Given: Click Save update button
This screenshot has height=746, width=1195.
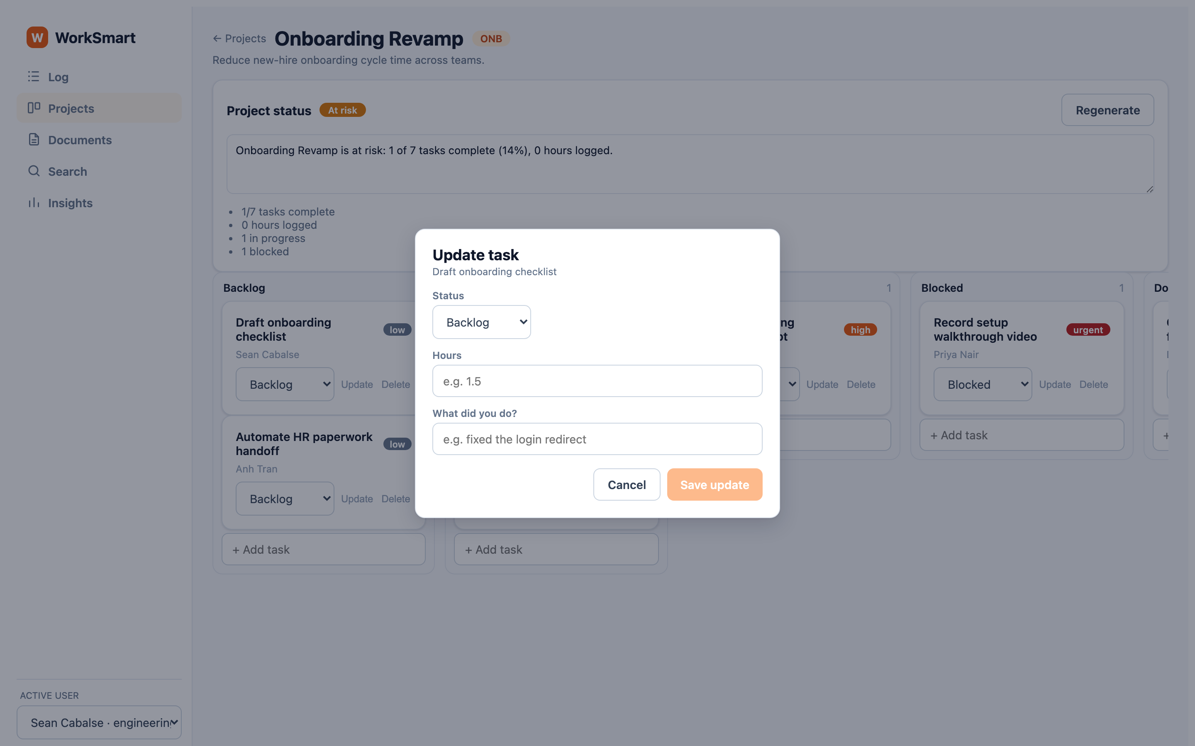Looking at the screenshot, I should (x=715, y=484).
